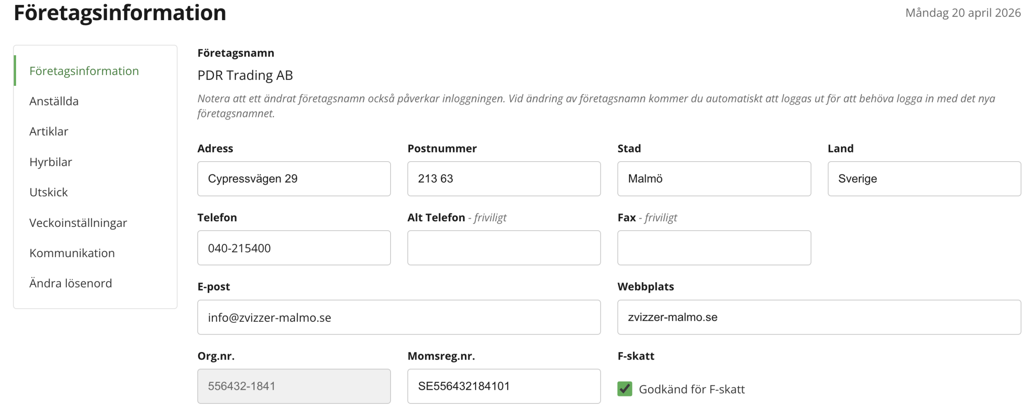
Task: Select the Land field showing Sverige
Action: 924,179
